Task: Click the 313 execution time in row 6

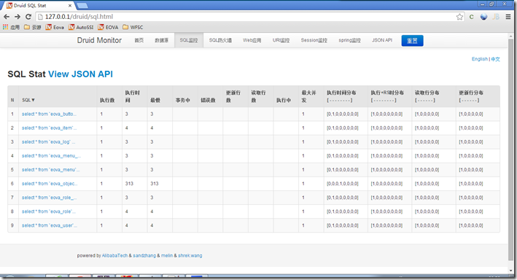Action: [129, 184]
